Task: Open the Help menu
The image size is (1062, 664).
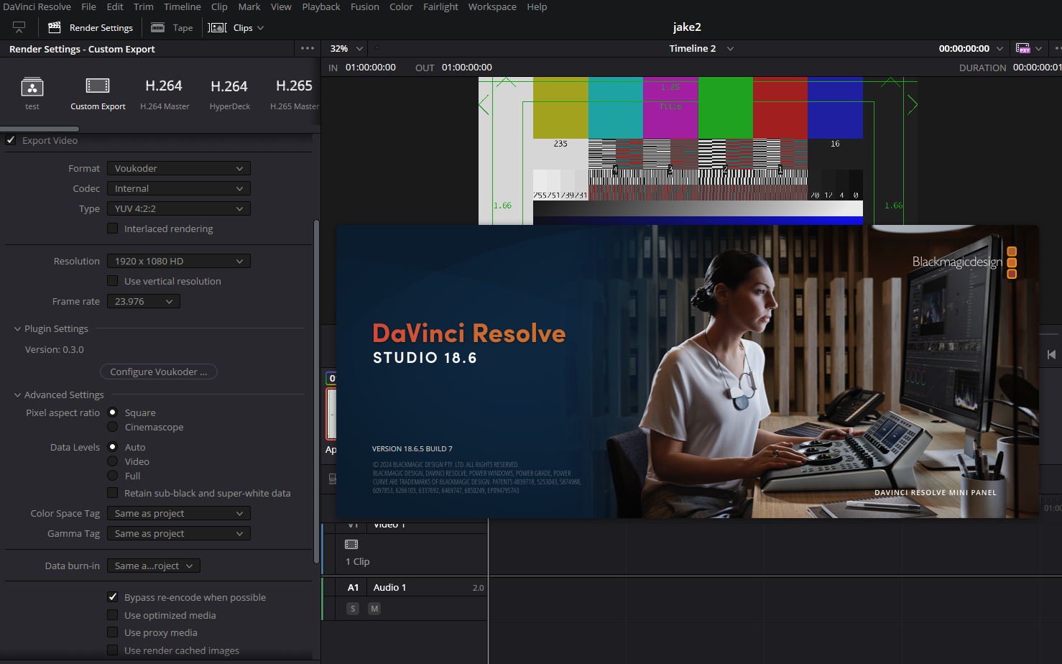Action: [537, 6]
